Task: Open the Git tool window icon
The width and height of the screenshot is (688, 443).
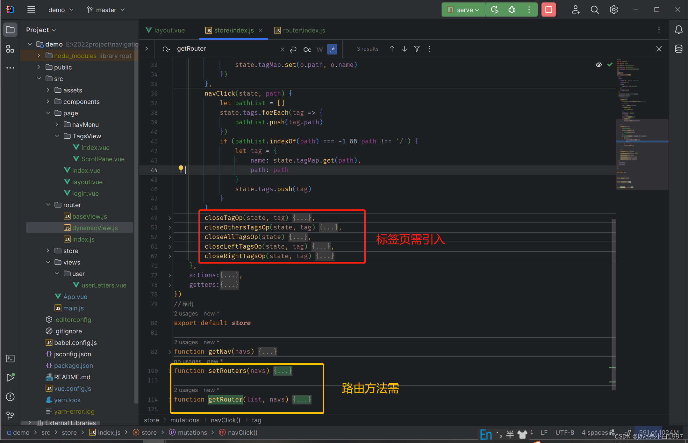Action: point(10,416)
